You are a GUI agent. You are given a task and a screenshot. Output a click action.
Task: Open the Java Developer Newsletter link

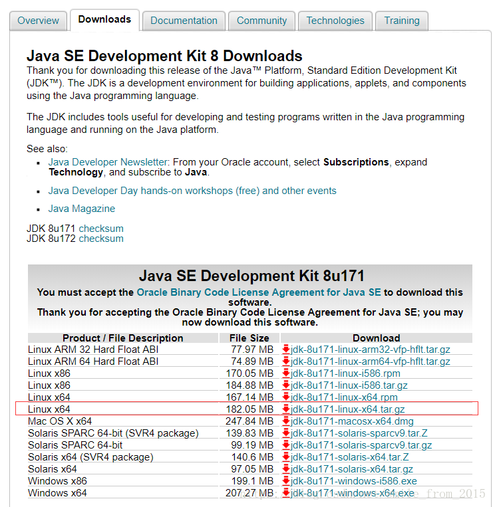[108, 162]
